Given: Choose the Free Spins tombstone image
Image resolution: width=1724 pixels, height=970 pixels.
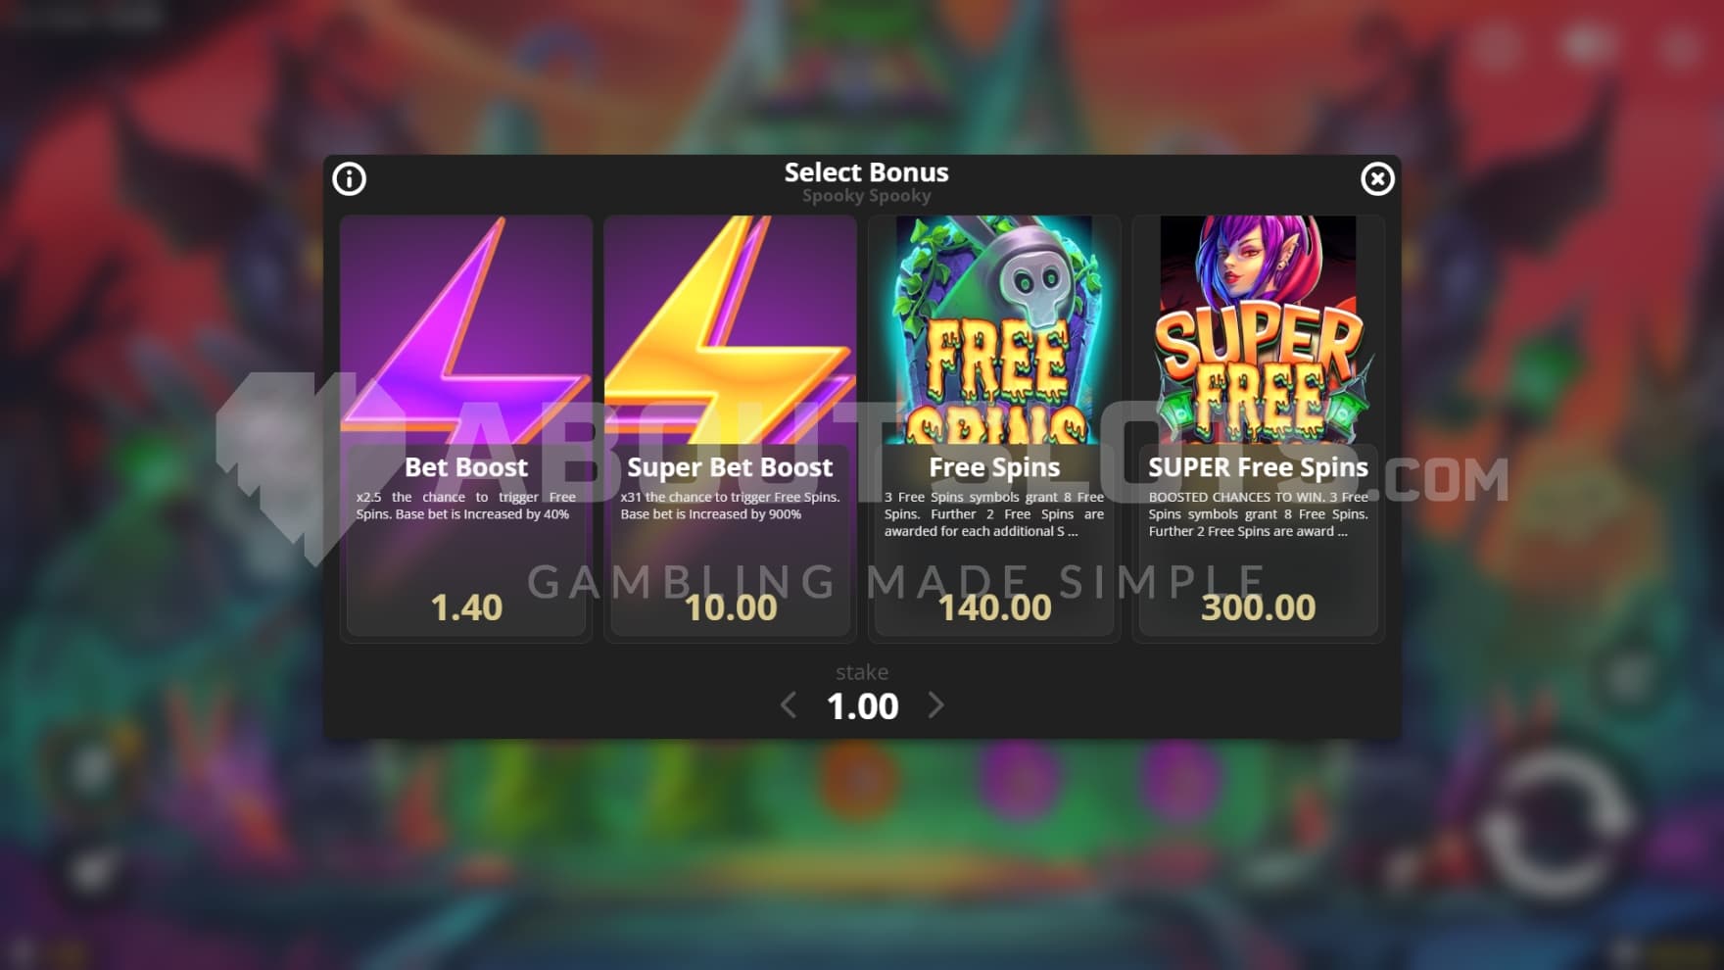Looking at the screenshot, I should 994,330.
